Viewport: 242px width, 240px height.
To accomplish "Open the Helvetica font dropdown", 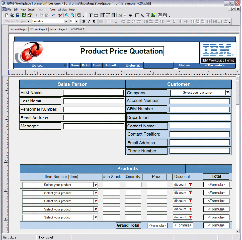I will pos(66,22).
